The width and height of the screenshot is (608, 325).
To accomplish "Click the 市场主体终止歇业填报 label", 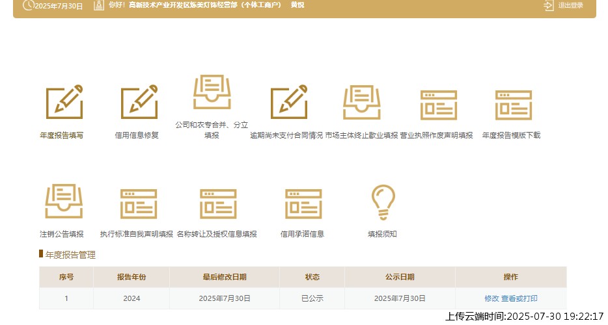I will coord(361,135).
